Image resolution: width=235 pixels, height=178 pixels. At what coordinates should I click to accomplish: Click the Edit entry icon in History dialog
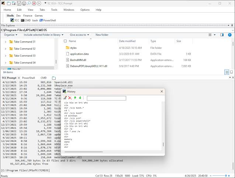pyautogui.click(x=65, y=98)
